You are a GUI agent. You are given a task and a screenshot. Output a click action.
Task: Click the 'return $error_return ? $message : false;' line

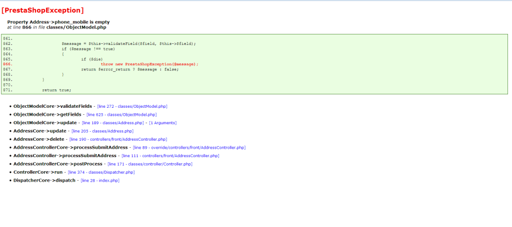click(130, 69)
